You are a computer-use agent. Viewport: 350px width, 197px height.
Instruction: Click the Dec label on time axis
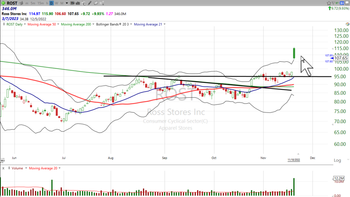(x=312, y=158)
